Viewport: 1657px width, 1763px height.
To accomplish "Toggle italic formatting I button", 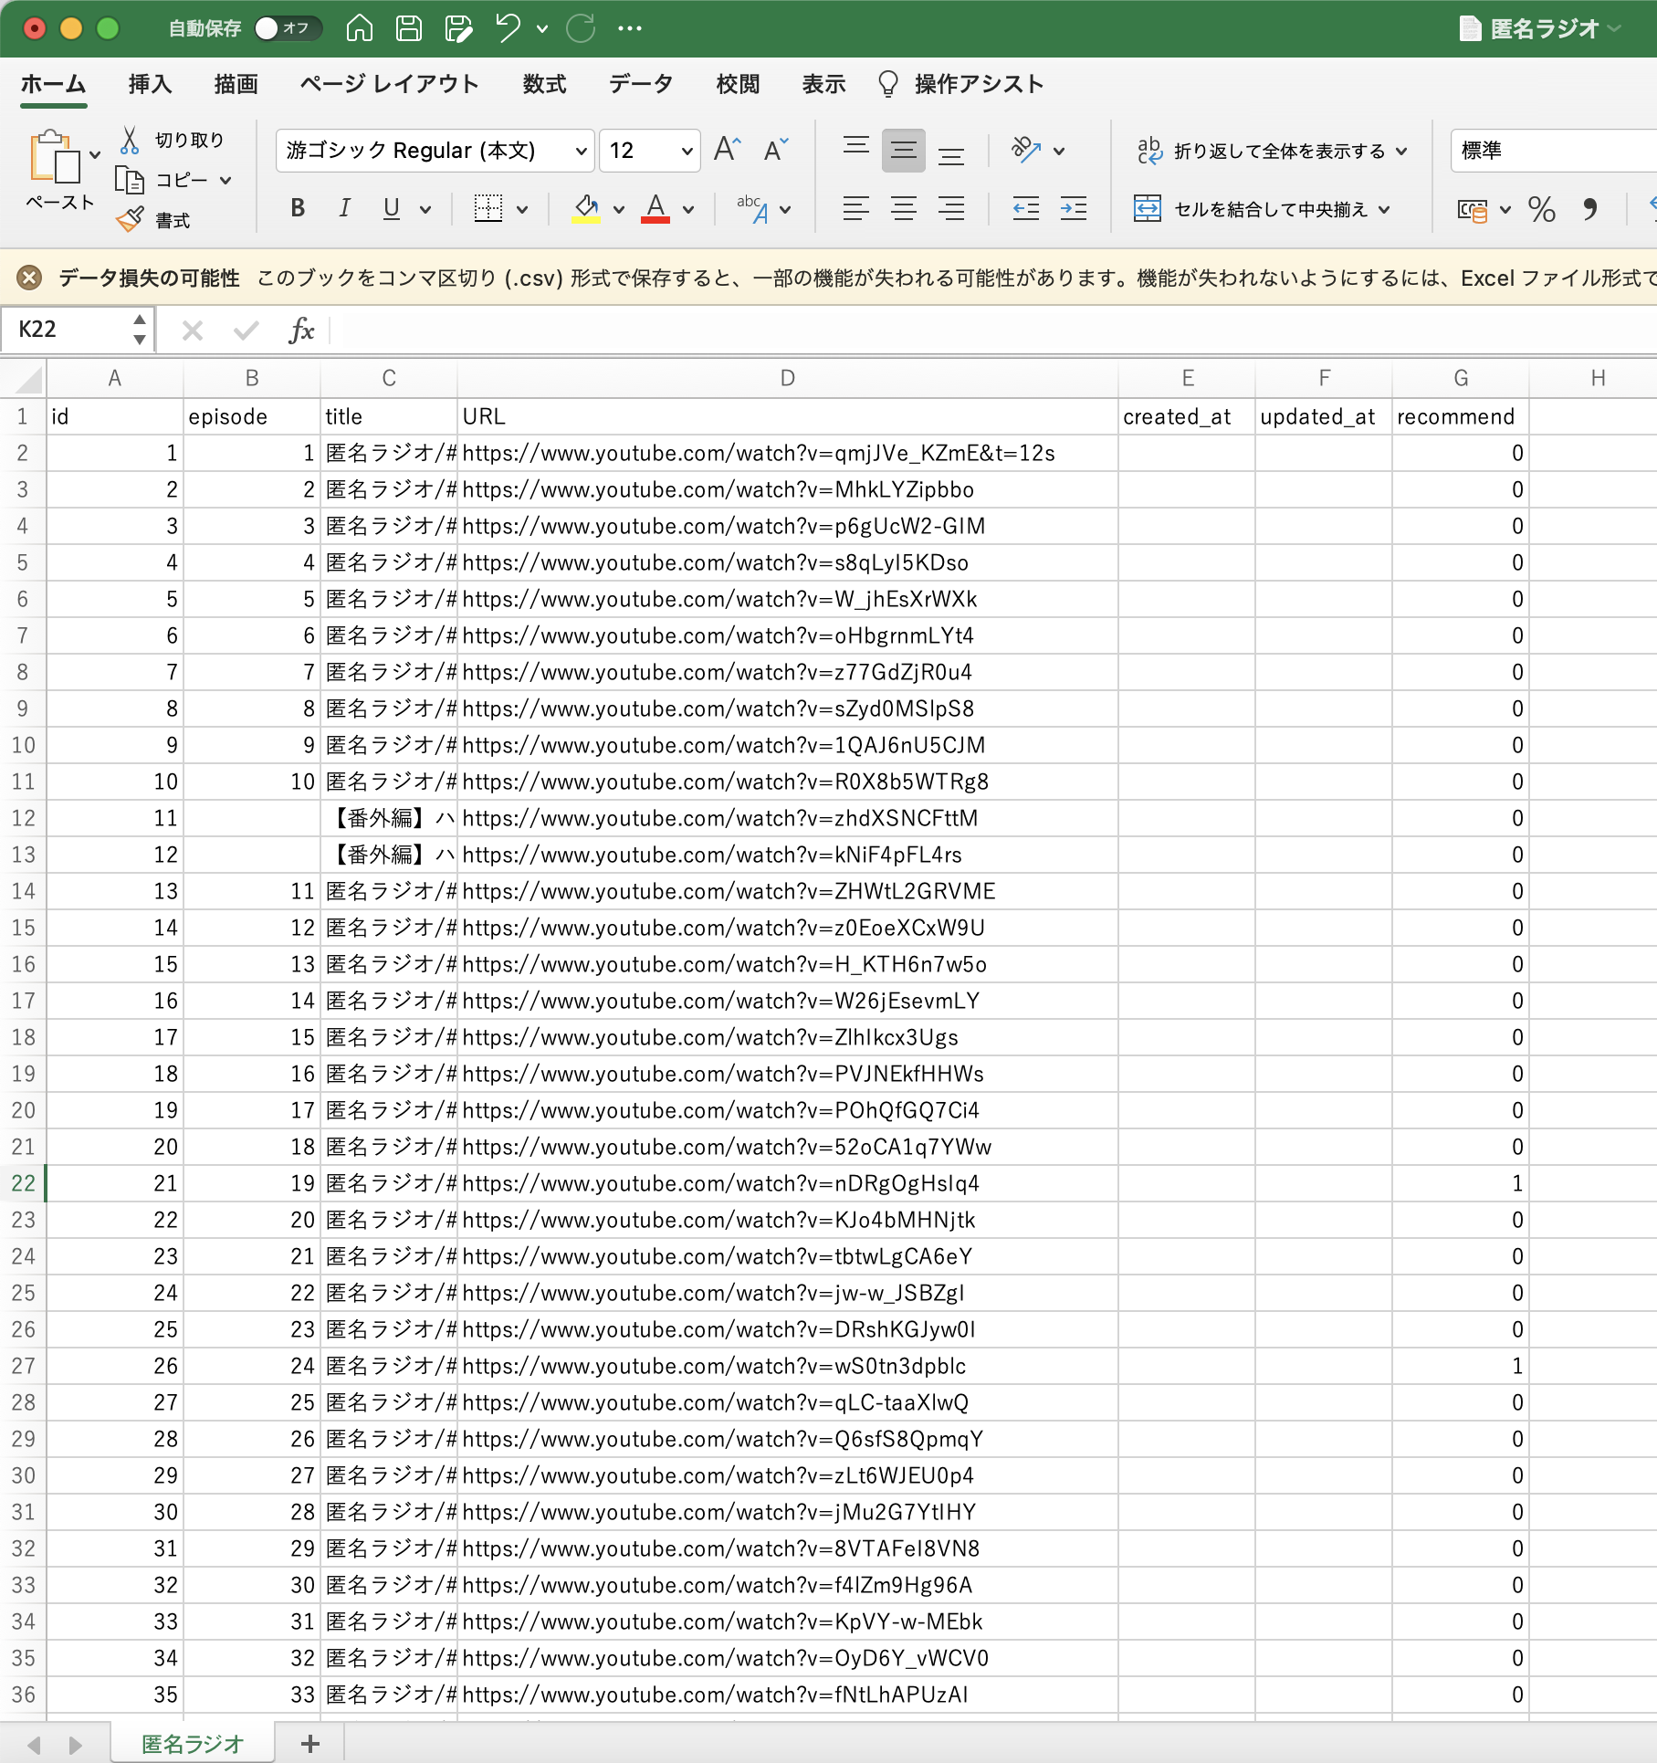I will click(344, 208).
